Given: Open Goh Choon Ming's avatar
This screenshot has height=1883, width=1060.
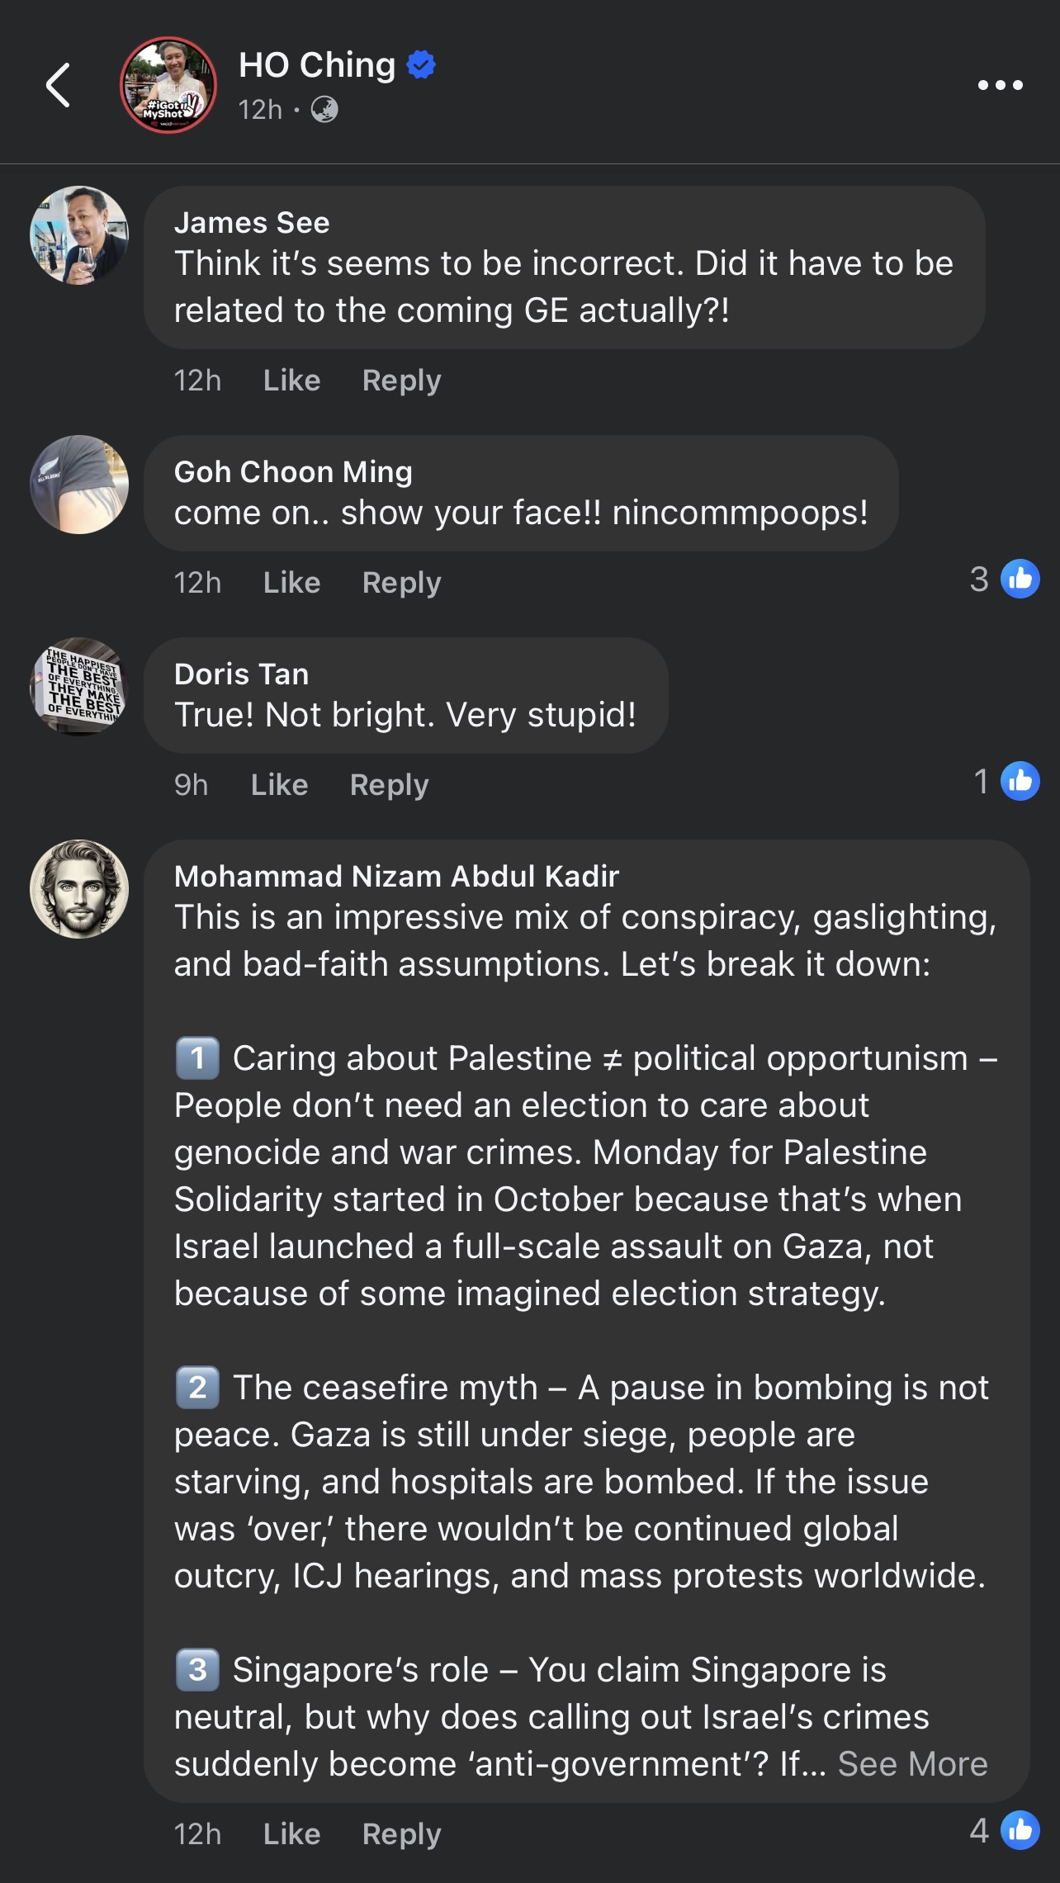Looking at the screenshot, I should [79, 485].
